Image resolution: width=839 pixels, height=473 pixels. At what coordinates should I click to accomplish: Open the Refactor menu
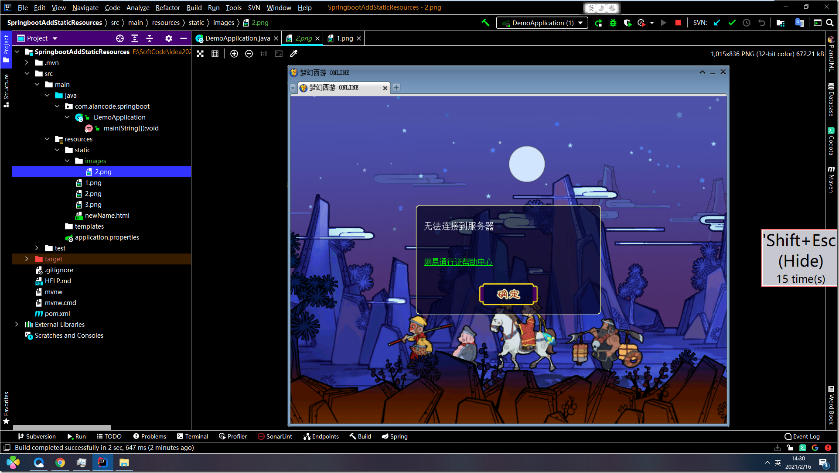click(167, 7)
